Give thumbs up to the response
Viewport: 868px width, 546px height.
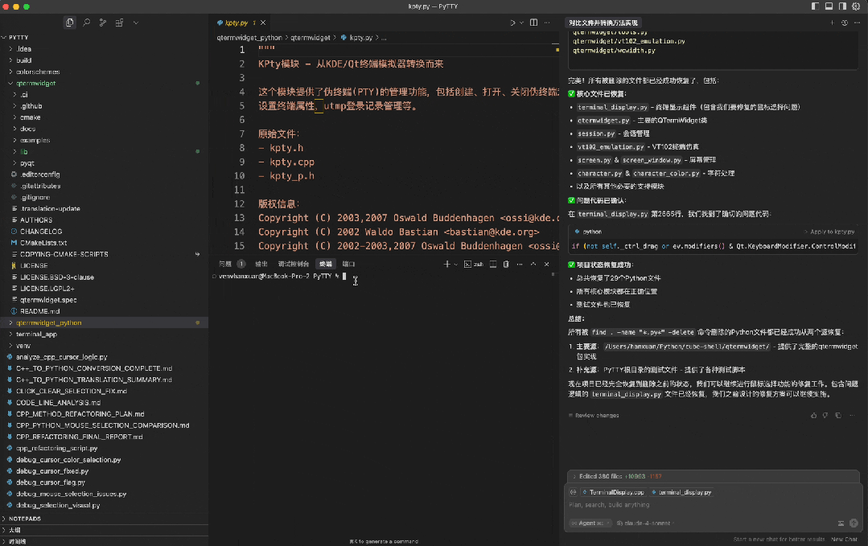[814, 416]
